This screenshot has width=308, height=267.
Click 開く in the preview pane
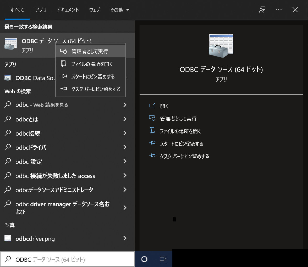click(164, 106)
